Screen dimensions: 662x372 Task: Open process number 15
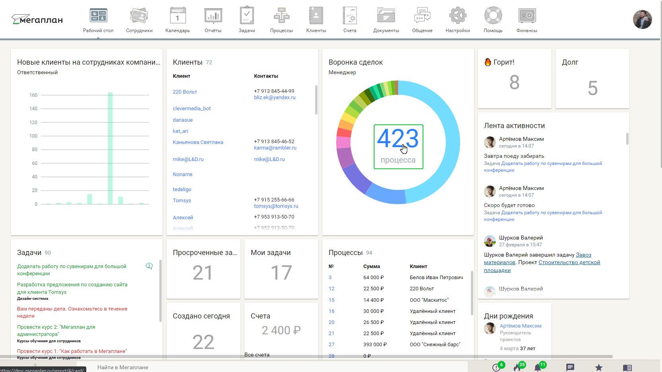[x=331, y=300]
